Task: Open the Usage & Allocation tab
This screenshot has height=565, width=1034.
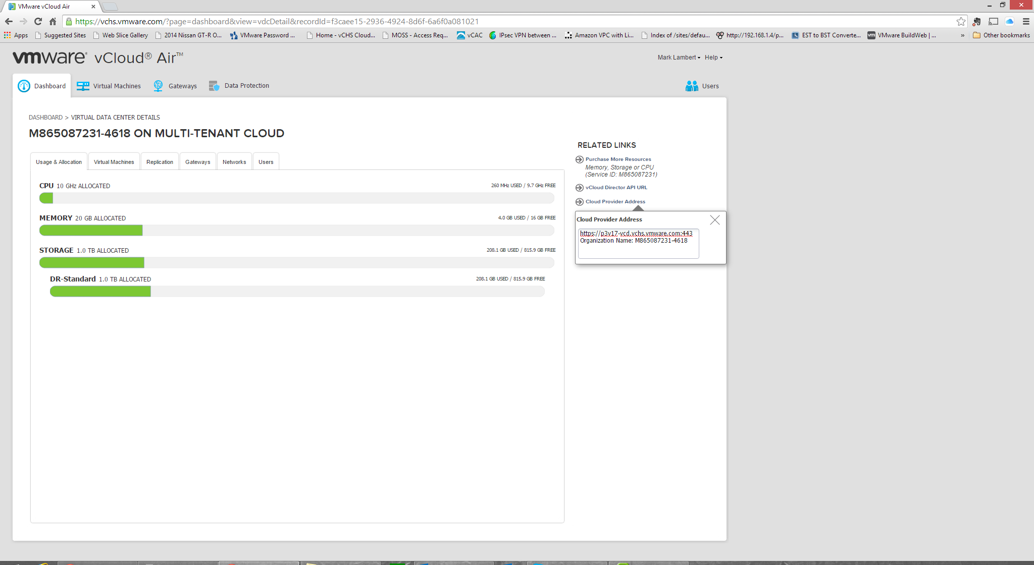Action: (x=59, y=162)
